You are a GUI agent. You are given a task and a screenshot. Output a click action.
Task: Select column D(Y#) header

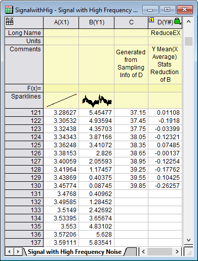(x=165, y=22)
